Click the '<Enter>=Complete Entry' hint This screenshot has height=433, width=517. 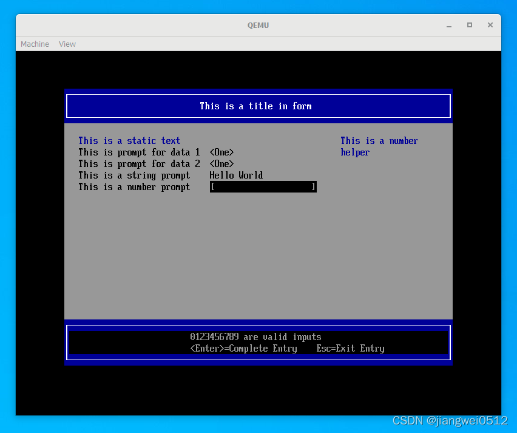[x=243, y=349]
